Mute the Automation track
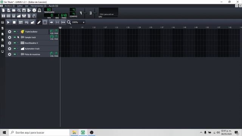The height and width of the screenshot is (136, 242). coord(15,49)
